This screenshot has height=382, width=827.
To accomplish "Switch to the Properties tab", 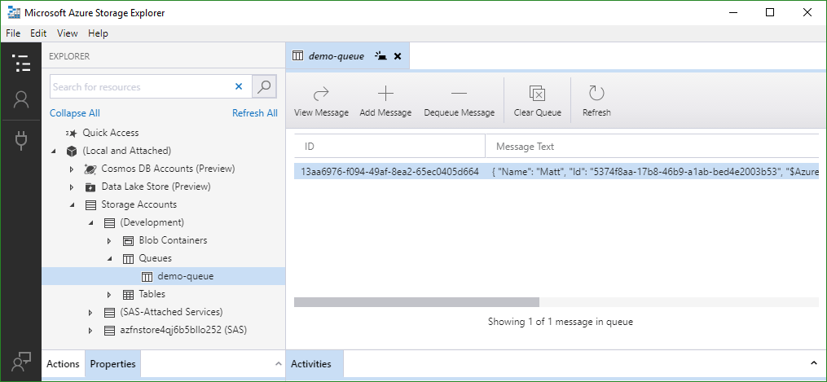I will (x=113, y=364).
